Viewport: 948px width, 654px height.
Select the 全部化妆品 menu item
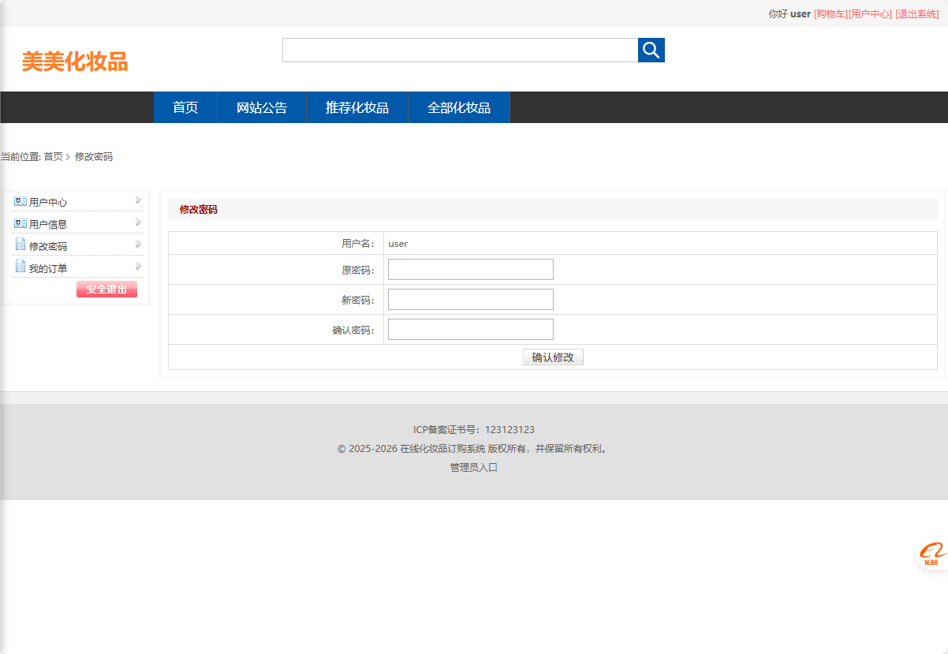pos(458,107)
